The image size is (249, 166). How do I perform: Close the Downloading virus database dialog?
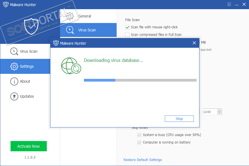(194, 43)
